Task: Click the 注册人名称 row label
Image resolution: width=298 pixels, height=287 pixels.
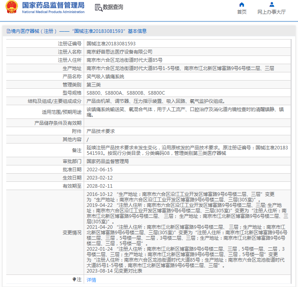Action: 70,52
